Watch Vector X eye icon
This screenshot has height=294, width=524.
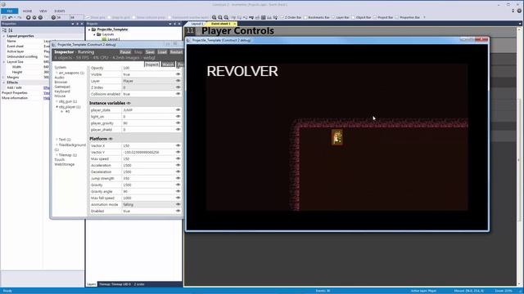(178, 145)
